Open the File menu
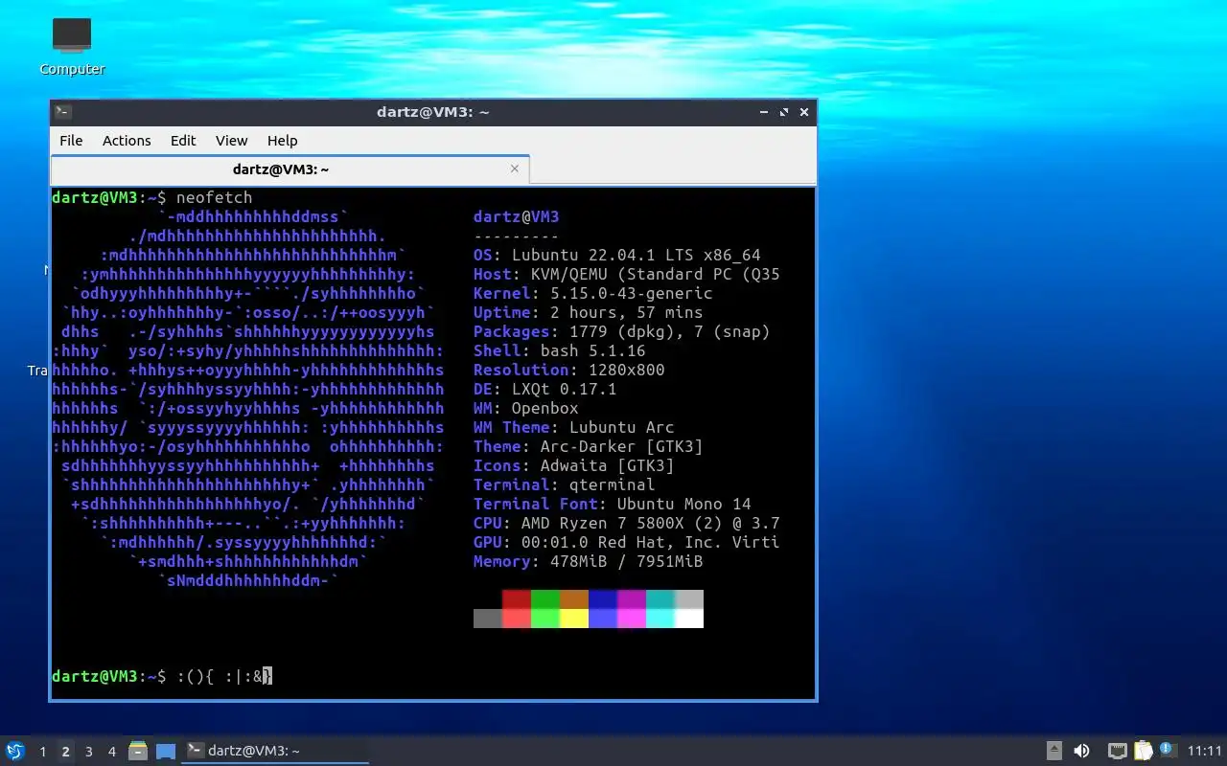Image resolution: width=1227 pixels, height=766 pixels. [x=71, y=140]
